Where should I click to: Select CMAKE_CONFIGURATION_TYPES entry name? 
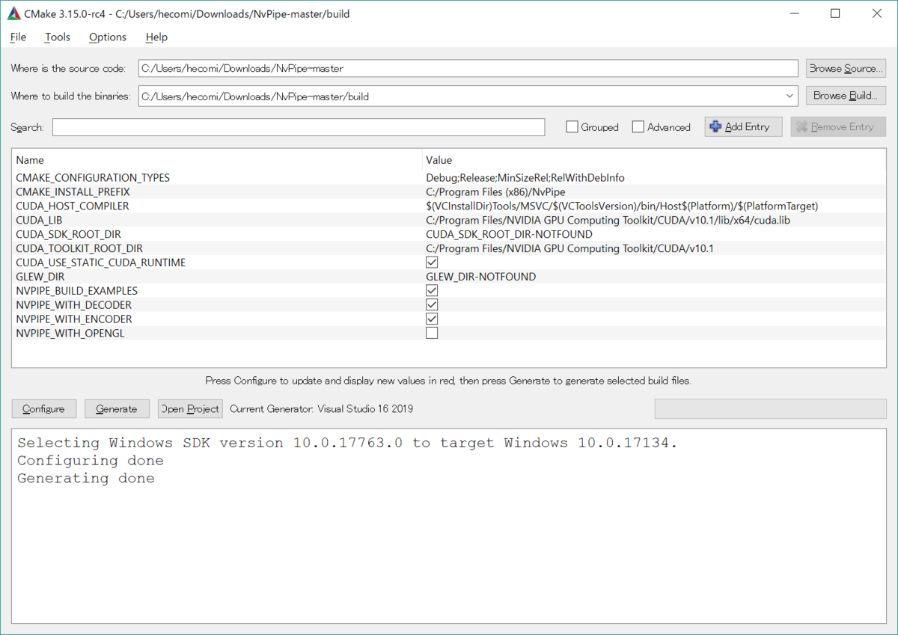(93, 178)
